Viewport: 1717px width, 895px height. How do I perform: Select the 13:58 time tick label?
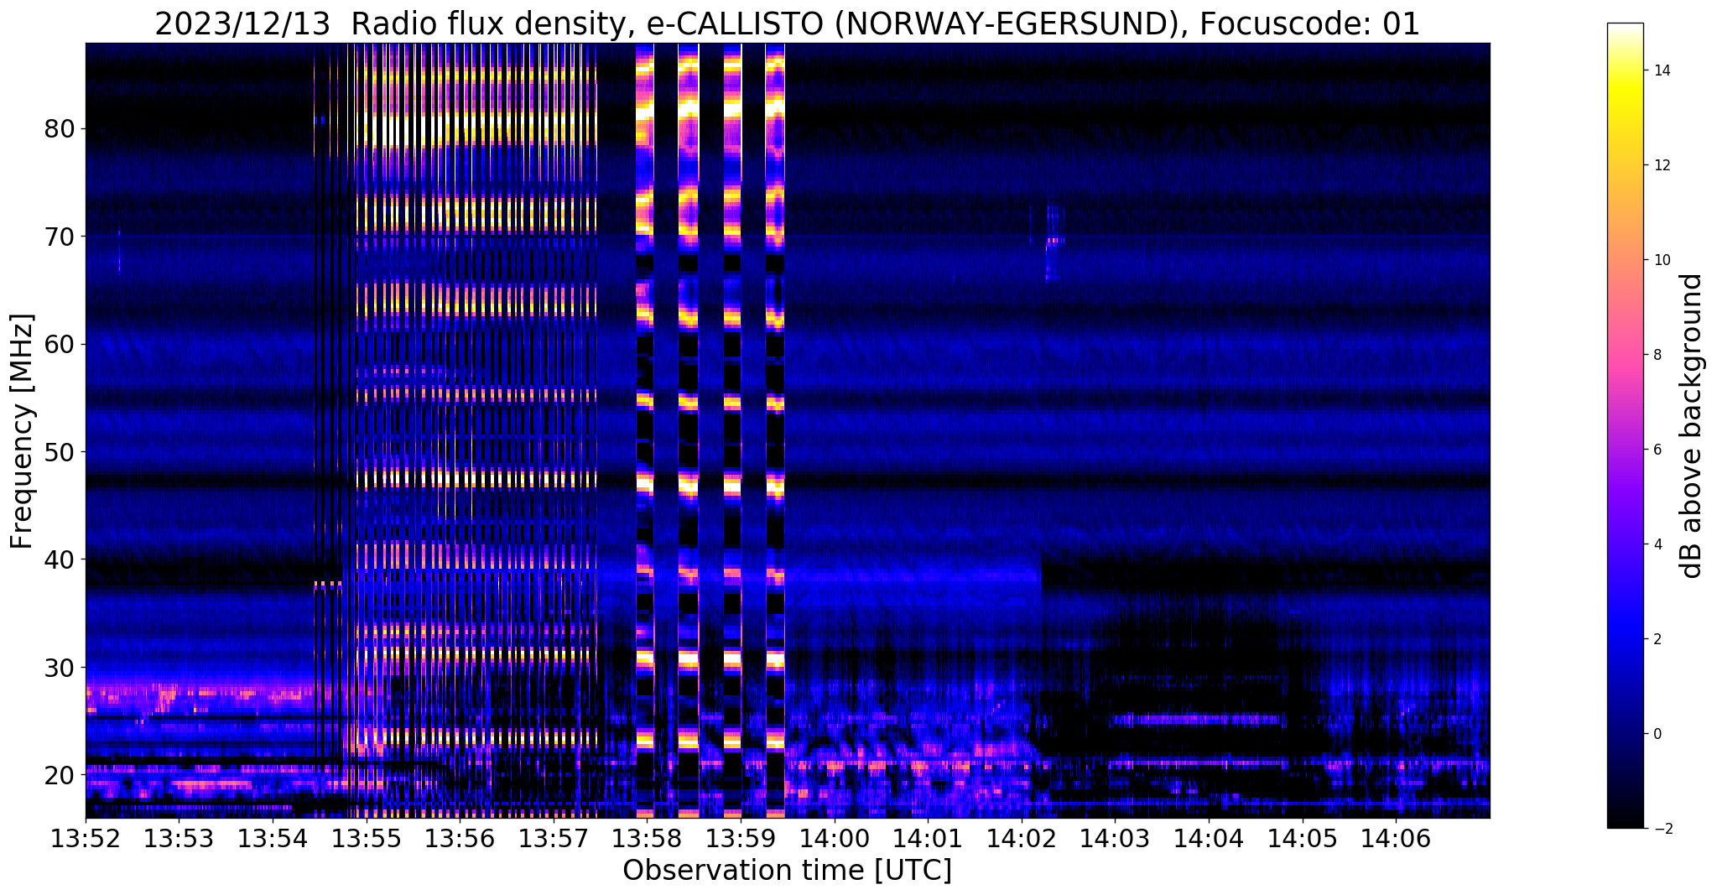647,839
